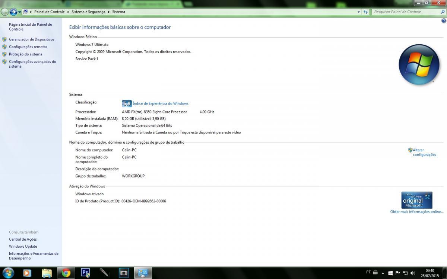Click shield icon beside Proteção do sistema
The width and height of the screenshot is (447, 279).
[x=4, y=54]
